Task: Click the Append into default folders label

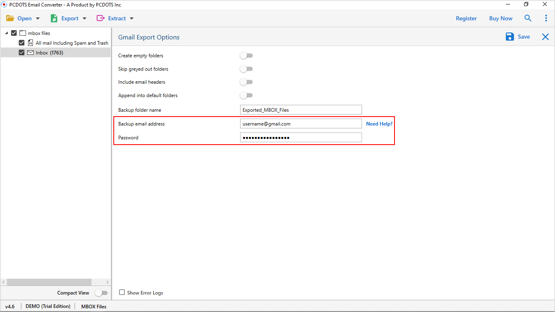Action: coord(148,95)
